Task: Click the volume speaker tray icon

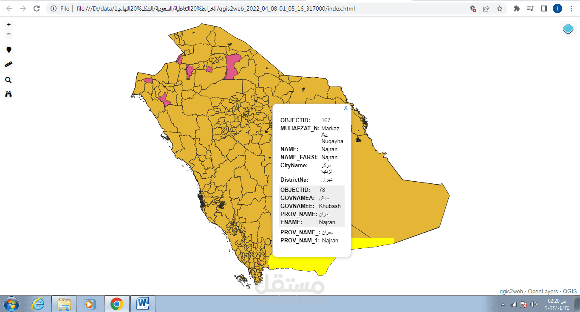Action: [534, 304]
